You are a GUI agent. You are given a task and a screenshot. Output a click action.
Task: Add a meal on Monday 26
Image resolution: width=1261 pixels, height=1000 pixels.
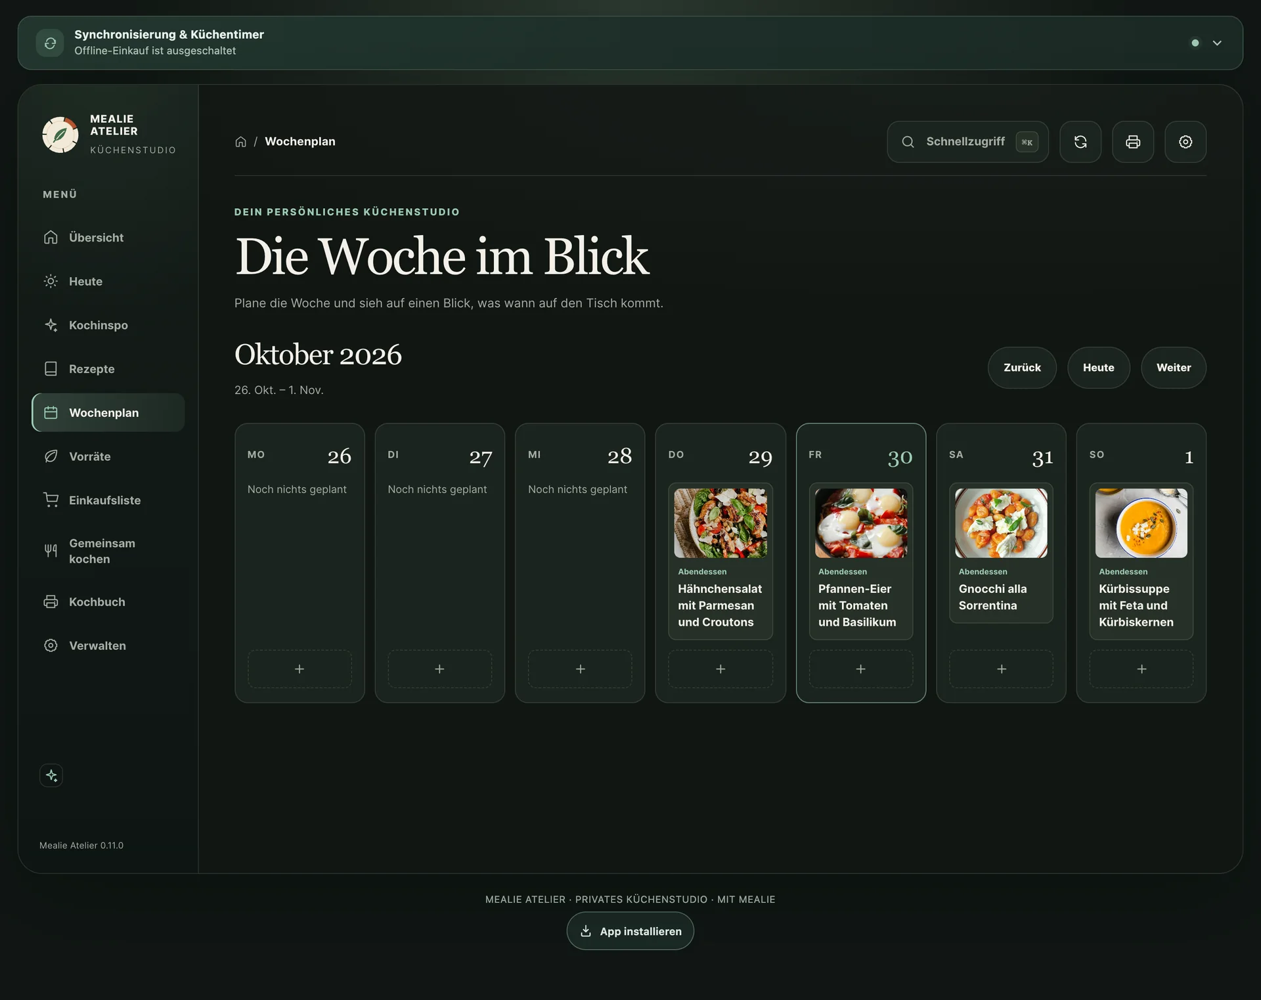pos(299,669)
